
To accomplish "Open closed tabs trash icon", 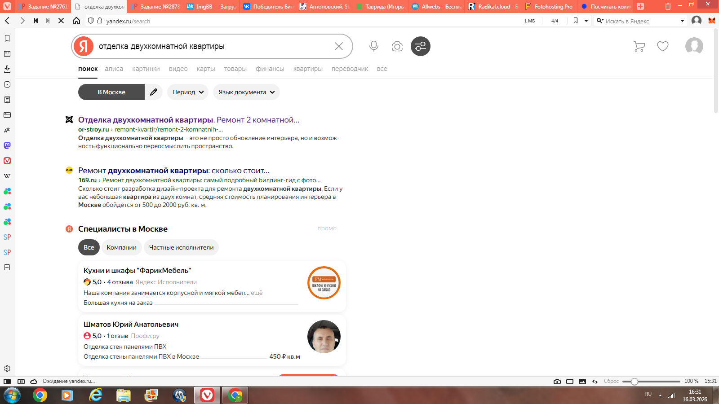I will (668, 6).
